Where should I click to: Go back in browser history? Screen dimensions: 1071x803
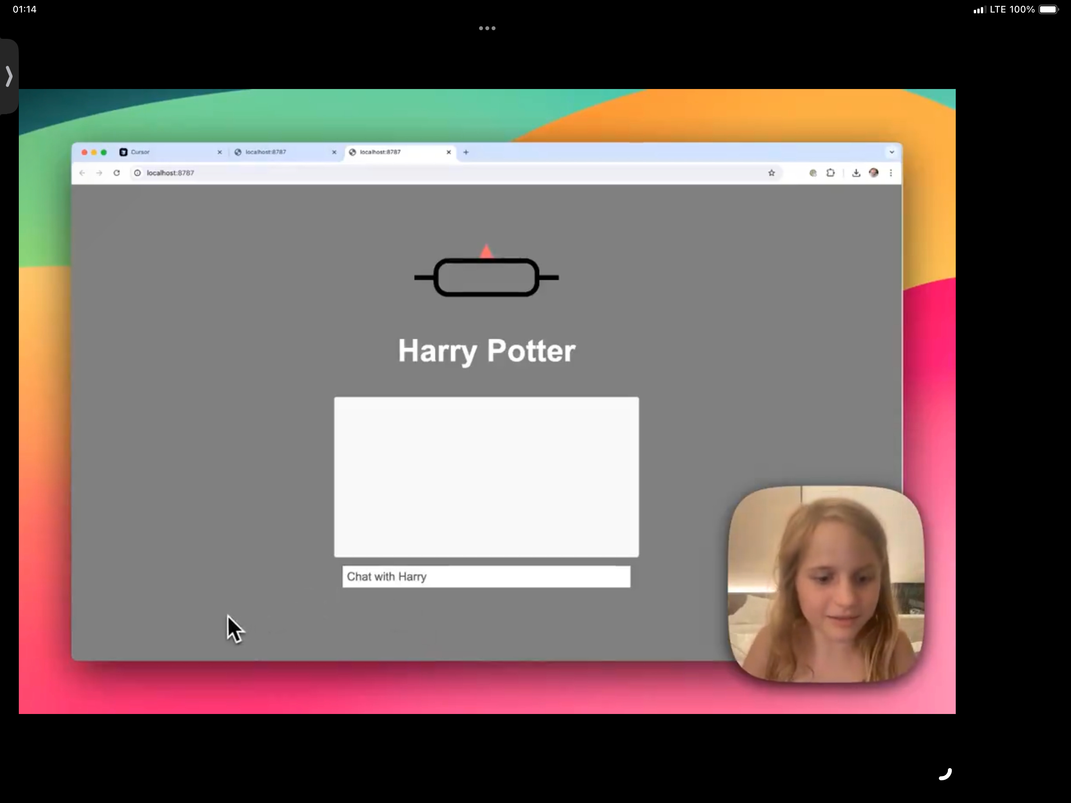(82, 173)
